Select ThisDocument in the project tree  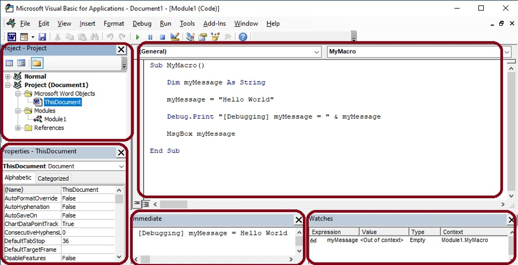tap(62, 102)
